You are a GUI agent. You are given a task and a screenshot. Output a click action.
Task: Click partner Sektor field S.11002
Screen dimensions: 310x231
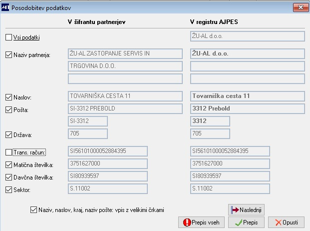(108, 188)
